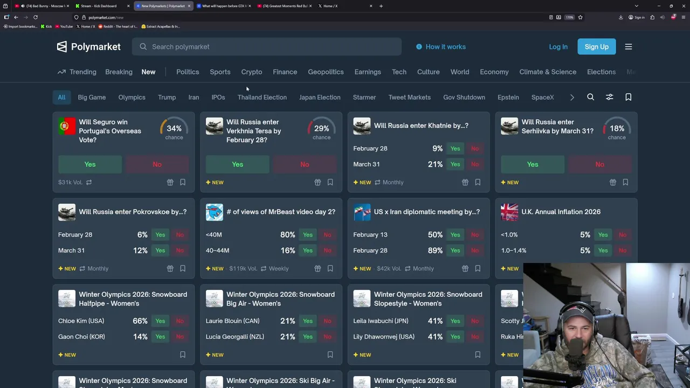The width and height of the screenshot is (690, 388).
Task: Buy No on Lucia Georgalli (NZL)
Action: pos(327,337)
